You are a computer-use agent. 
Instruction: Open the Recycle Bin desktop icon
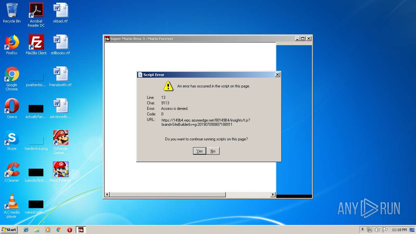pos(12,13)
